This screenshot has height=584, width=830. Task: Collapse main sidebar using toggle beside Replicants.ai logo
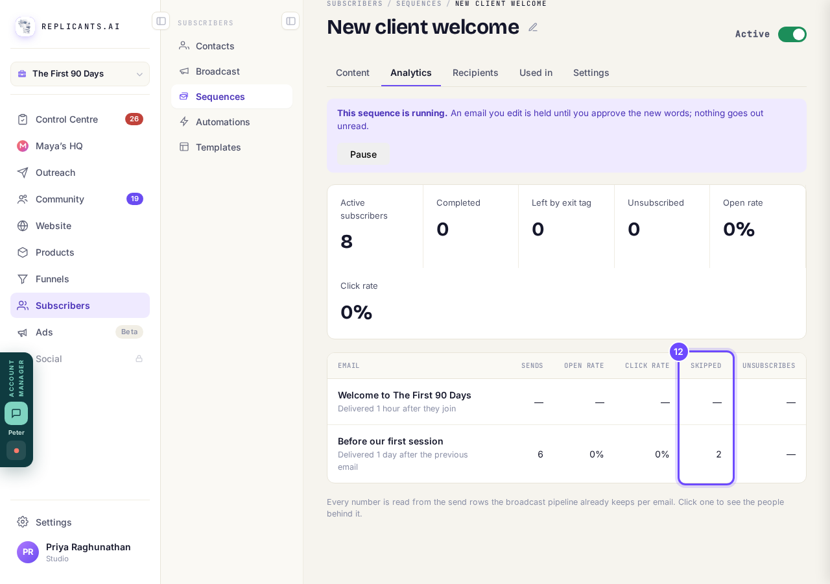pos(161,21)
